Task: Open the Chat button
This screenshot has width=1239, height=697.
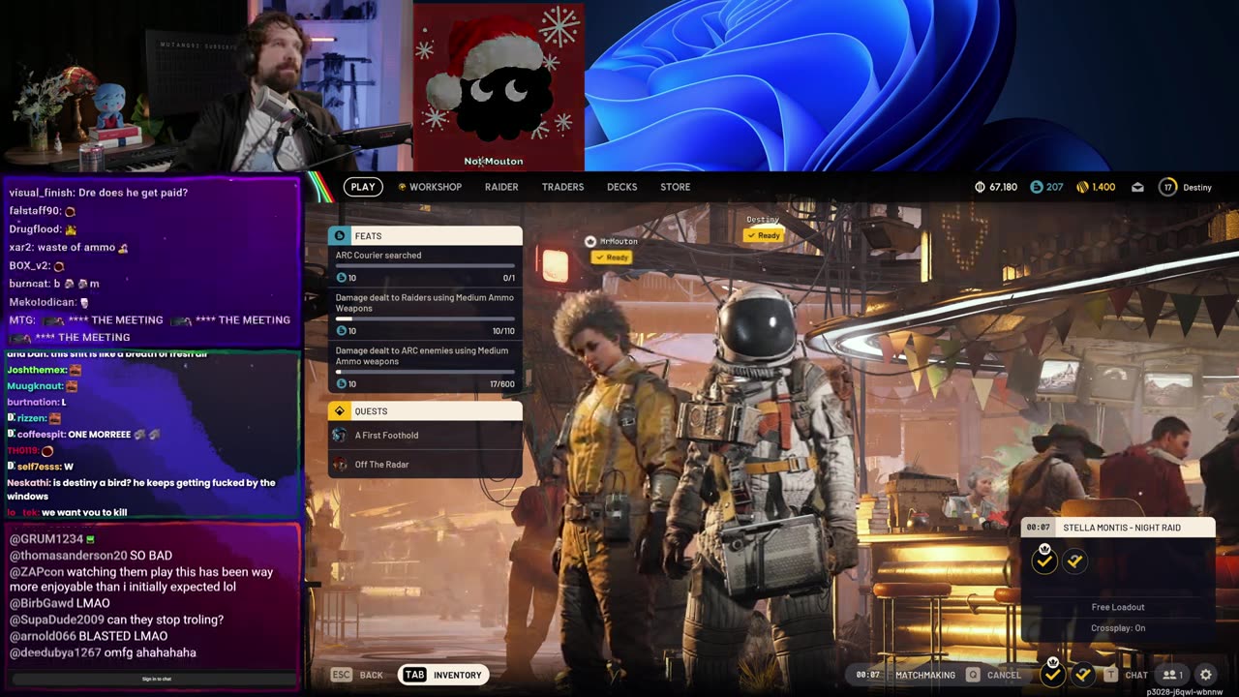Action: 1136,675
